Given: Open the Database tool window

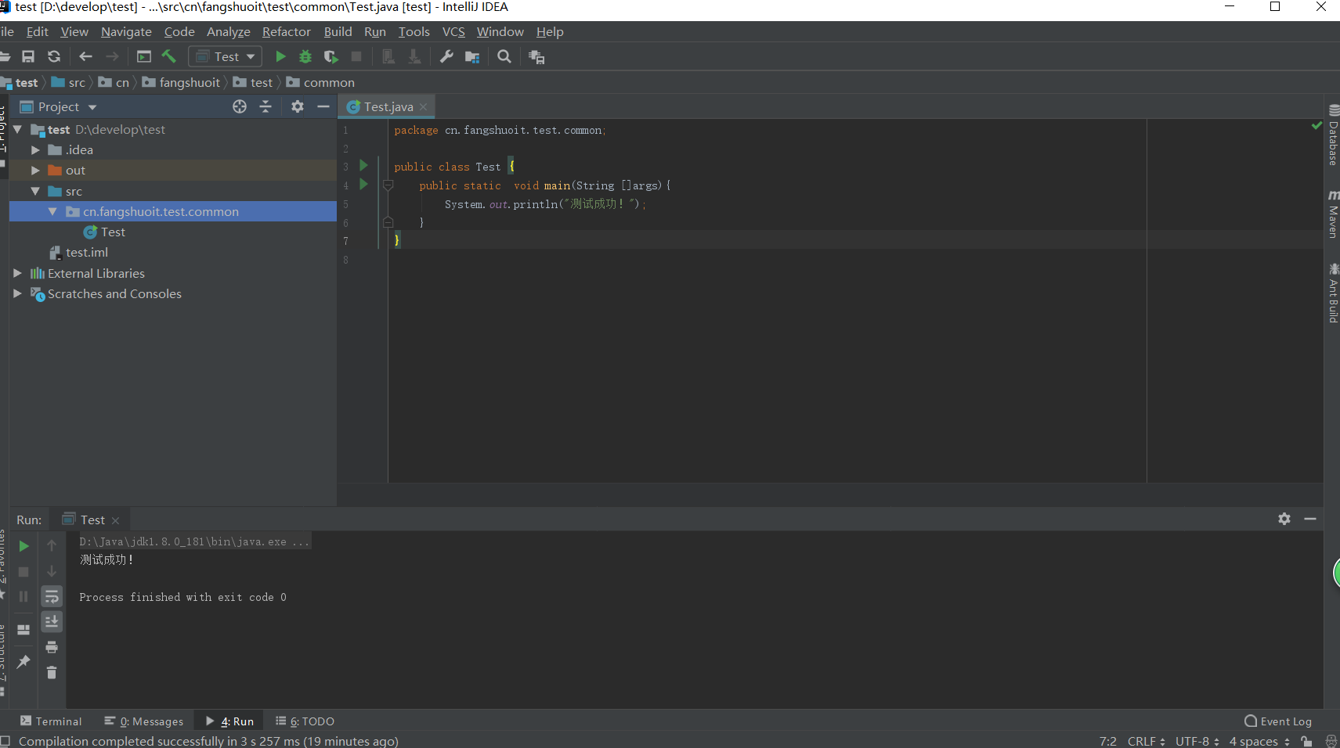Looking at the screenshot, I should [x=1333, y=135].
